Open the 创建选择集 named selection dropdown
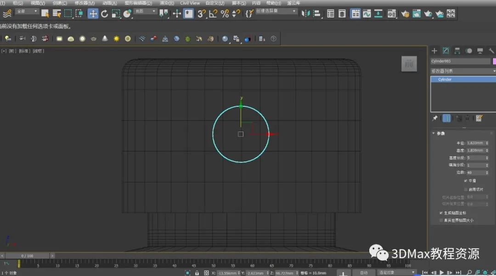The width and height of the screenshot is (496, 276). click(276, 11)
